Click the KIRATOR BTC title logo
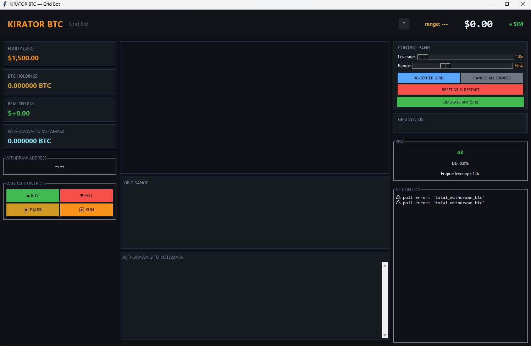Viewport: 531px width, 346px height. pos(35,24)
